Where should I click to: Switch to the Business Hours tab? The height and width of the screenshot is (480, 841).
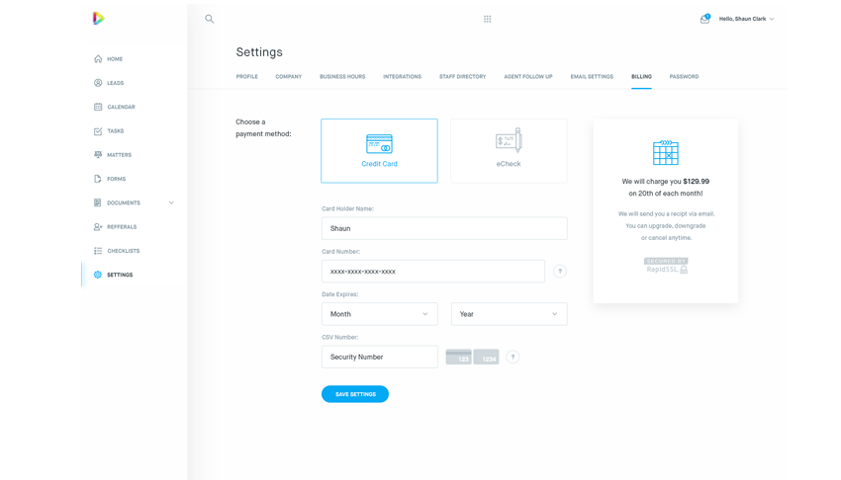342,76
